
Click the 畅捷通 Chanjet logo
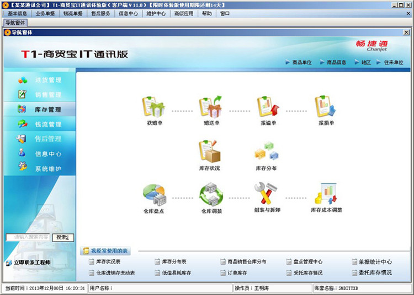coord(371,46)
